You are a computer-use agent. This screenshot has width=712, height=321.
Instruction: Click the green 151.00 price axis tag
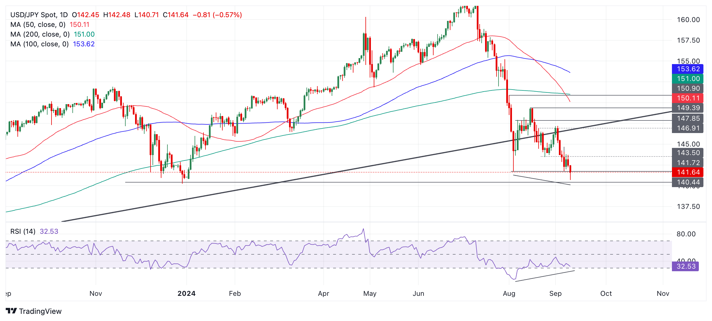(x=687, y=79)
